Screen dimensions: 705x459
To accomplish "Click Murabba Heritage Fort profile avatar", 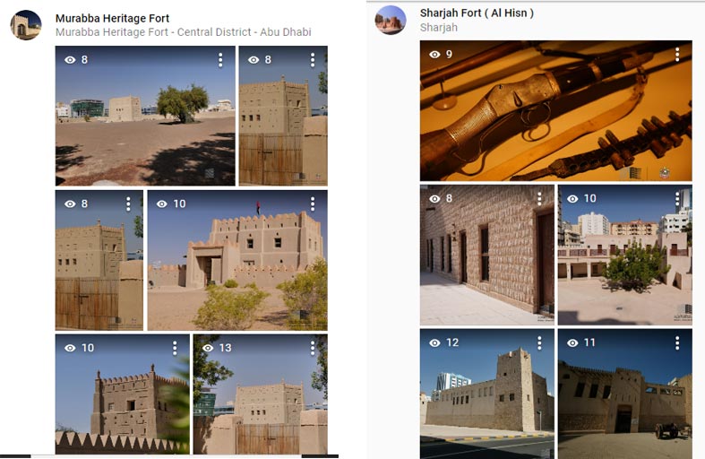I will click(26, 25).
